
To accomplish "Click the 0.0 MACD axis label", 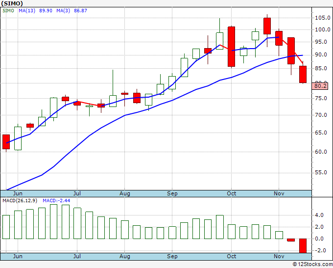I will click(319, 239).
